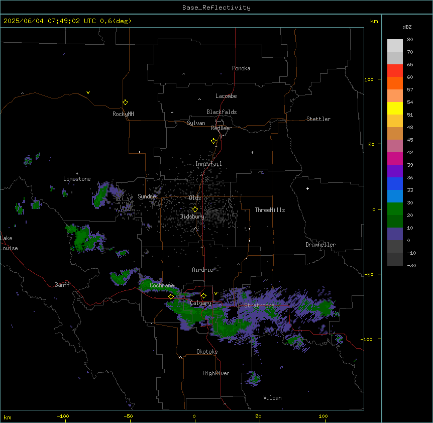
Task: Select the Drumheller label
Action: pos(320,245)
